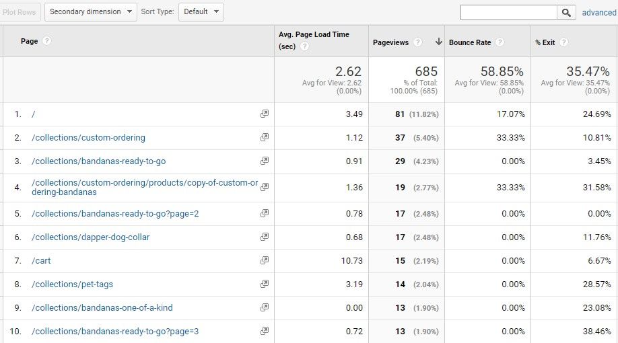Click the Plot Rows button
This screenshot has width=618, height=343.
pos(21,12)
